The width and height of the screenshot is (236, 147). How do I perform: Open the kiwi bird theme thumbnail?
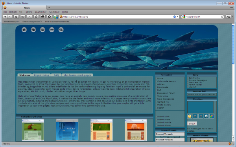click(33, 130)
